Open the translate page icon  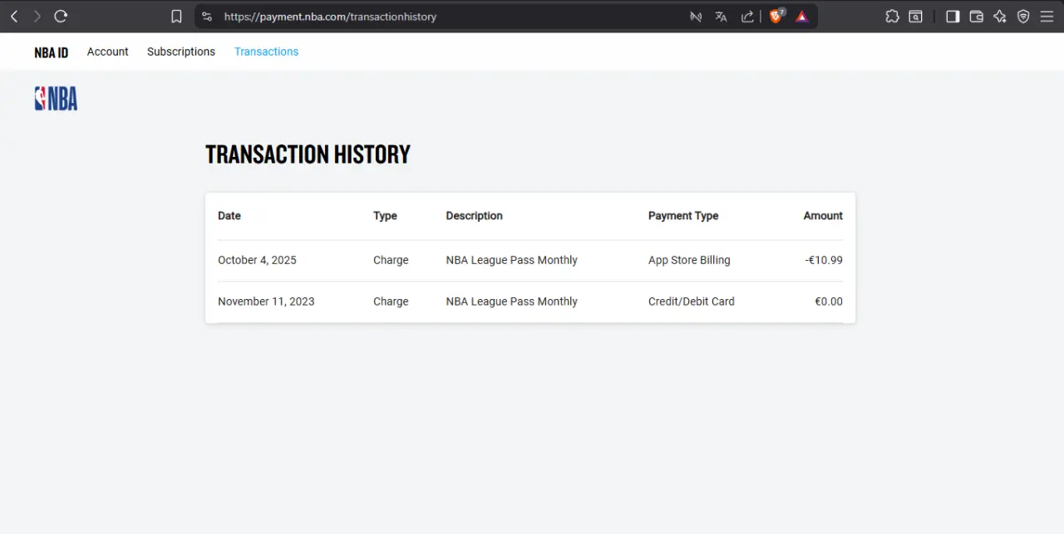(x=721, y=17)
